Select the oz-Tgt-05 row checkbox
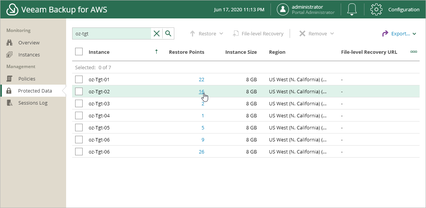Screen dimensions: 426x208 (x=79, y=128)
